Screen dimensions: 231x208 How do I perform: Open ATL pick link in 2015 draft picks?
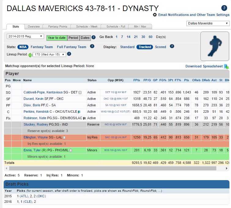pyautogui.click(x=24, y=196)
